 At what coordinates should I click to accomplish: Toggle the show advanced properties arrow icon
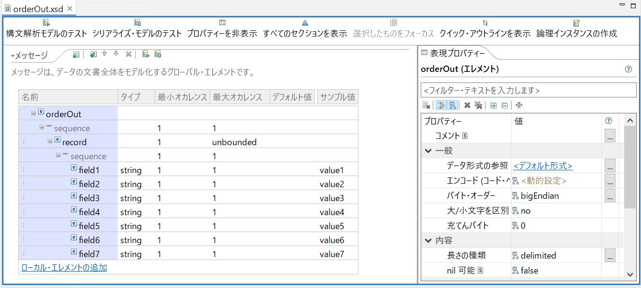441,105
